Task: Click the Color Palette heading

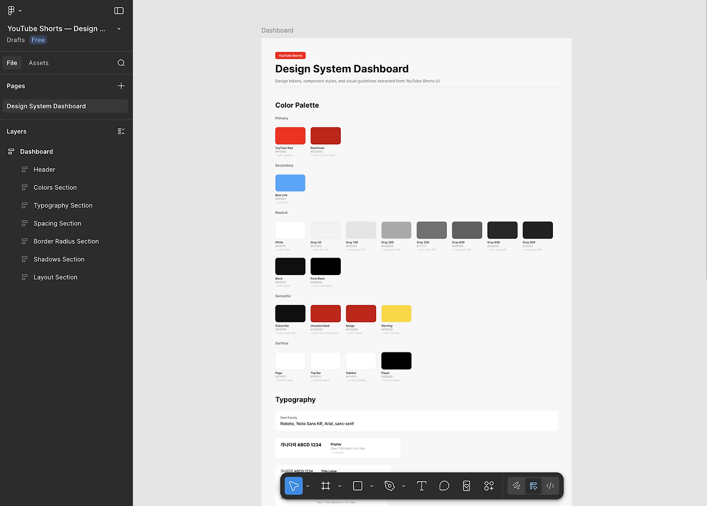Action: tap(297, 106)
